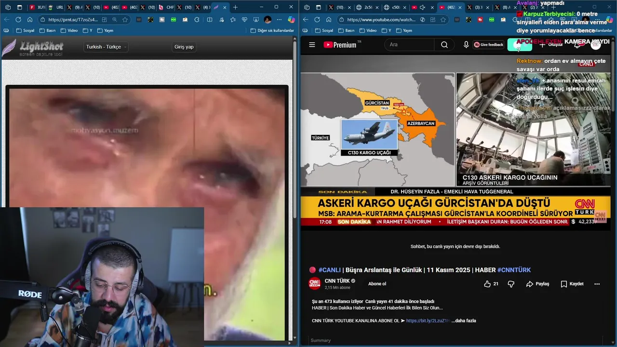Click the Kaydet save button
The image size is (617, 347).
[x=572, y=284]
